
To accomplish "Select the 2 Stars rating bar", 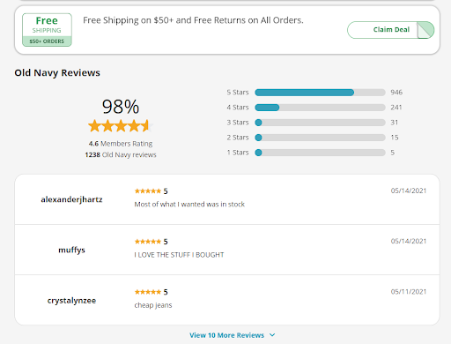I will 320,138.
